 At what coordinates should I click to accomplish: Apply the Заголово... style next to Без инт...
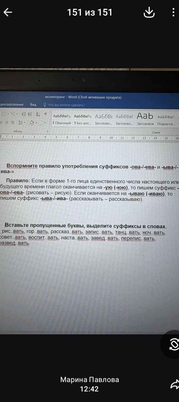(104, 120)
